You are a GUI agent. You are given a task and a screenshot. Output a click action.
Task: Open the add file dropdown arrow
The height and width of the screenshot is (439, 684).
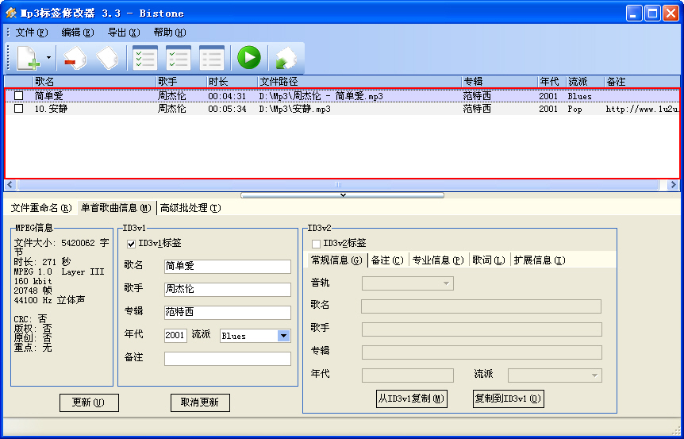pos(48,58)
